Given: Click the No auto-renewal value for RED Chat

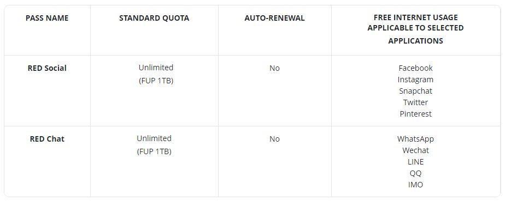Looking at the screenshot, I should click(274, 139).
